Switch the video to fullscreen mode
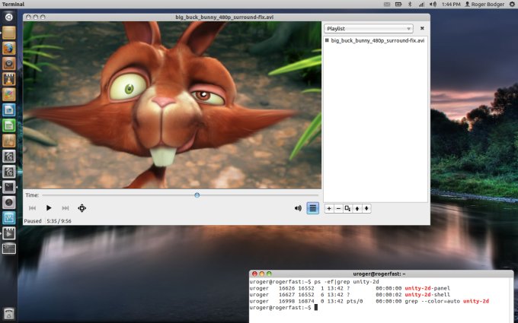Image resolution: width=518 pixels, height=323 pixels. click(x=82, y=208)
